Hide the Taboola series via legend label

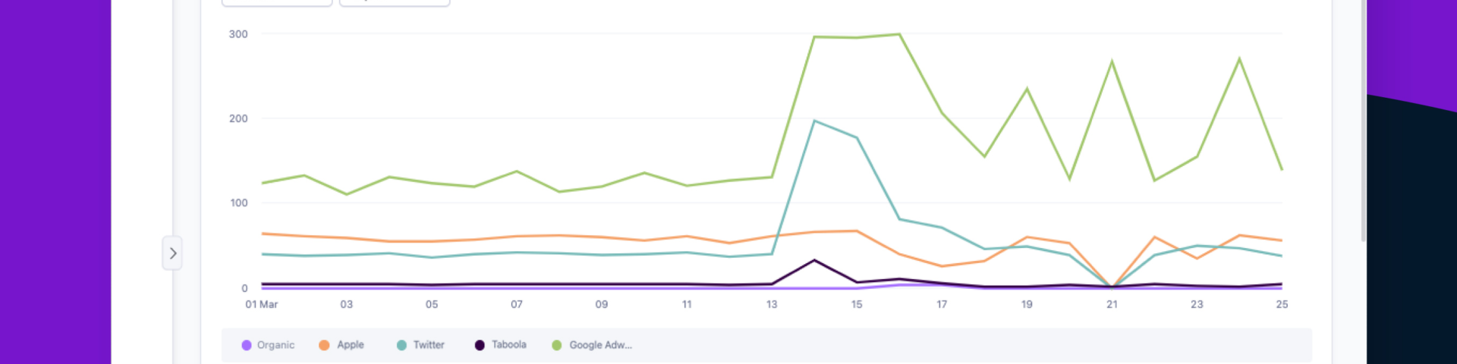point(508,345)
